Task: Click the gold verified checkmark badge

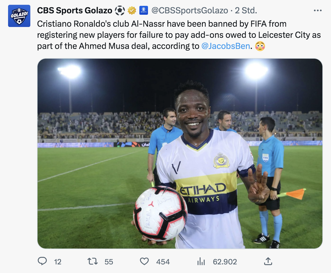Action: click(x=132, y=11)
